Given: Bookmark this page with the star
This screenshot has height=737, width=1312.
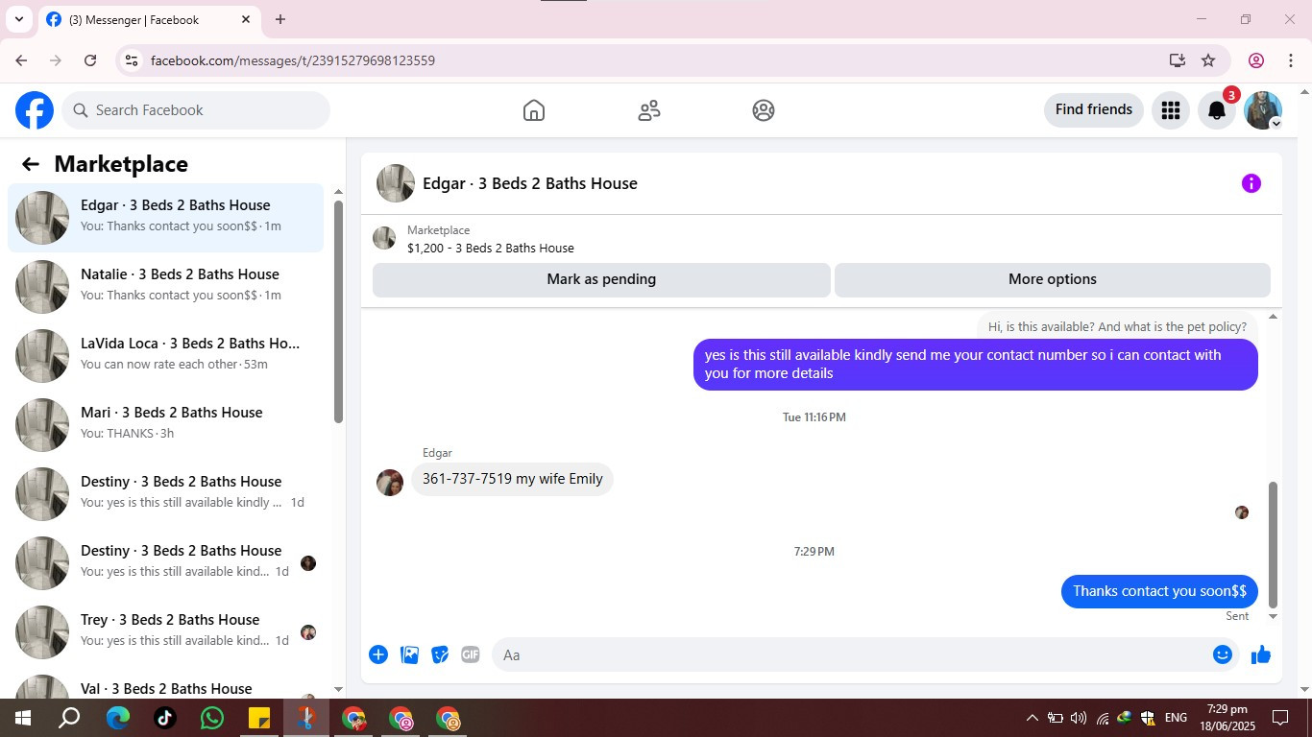Looking at the screenshot, I should click(1208, 60).
